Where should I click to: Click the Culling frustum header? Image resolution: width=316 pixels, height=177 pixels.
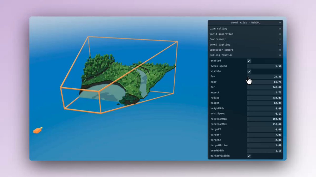click(x=245, y=55)
